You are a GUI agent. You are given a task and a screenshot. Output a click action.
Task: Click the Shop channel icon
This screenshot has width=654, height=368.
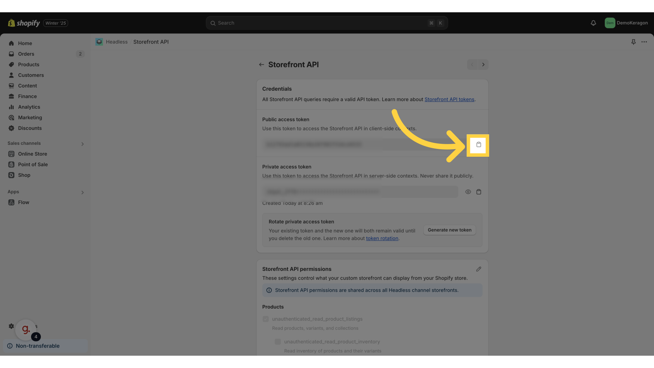(11, 175)
